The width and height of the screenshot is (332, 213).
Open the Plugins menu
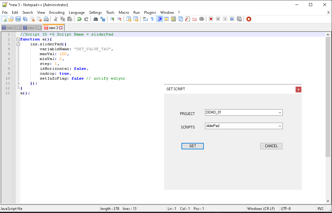pyautogui.click(x=150, y=13)
